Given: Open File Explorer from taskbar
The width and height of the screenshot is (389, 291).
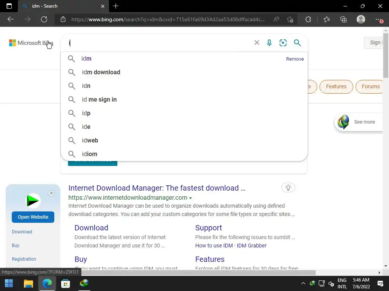Looking at the screenshot, I should point(28,283).
